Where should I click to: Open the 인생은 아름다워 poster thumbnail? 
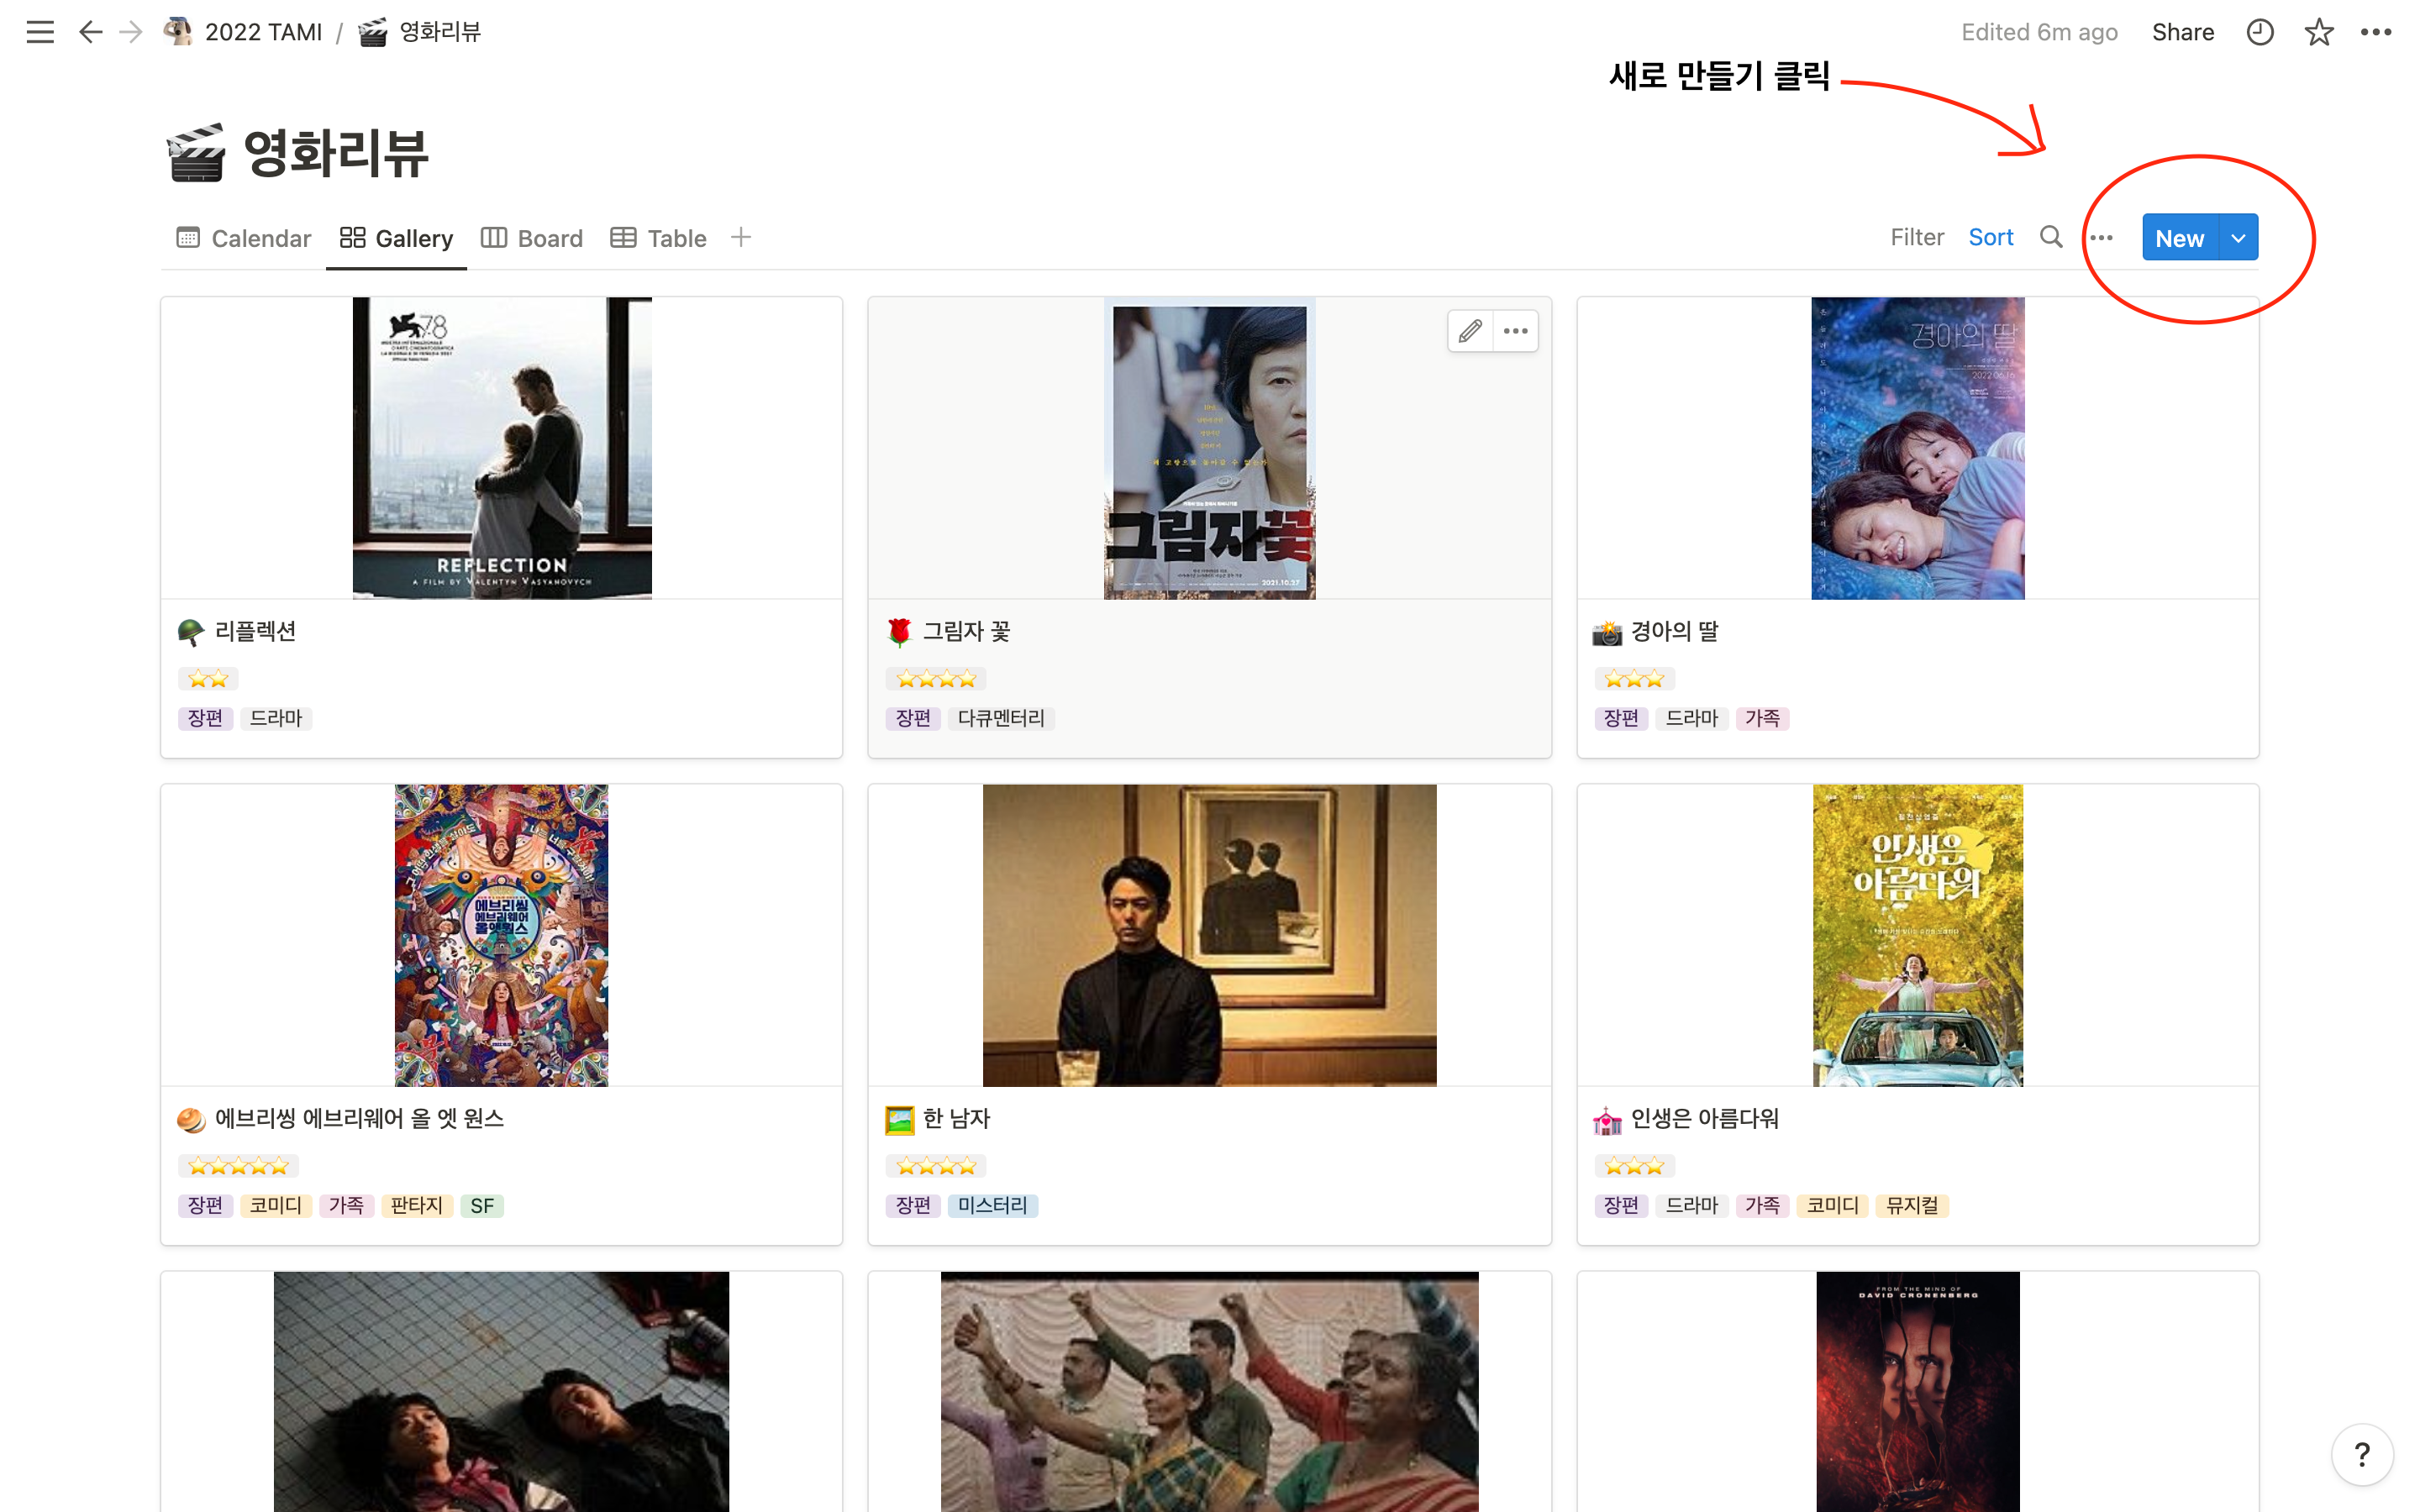click(x=1917, y=935)
